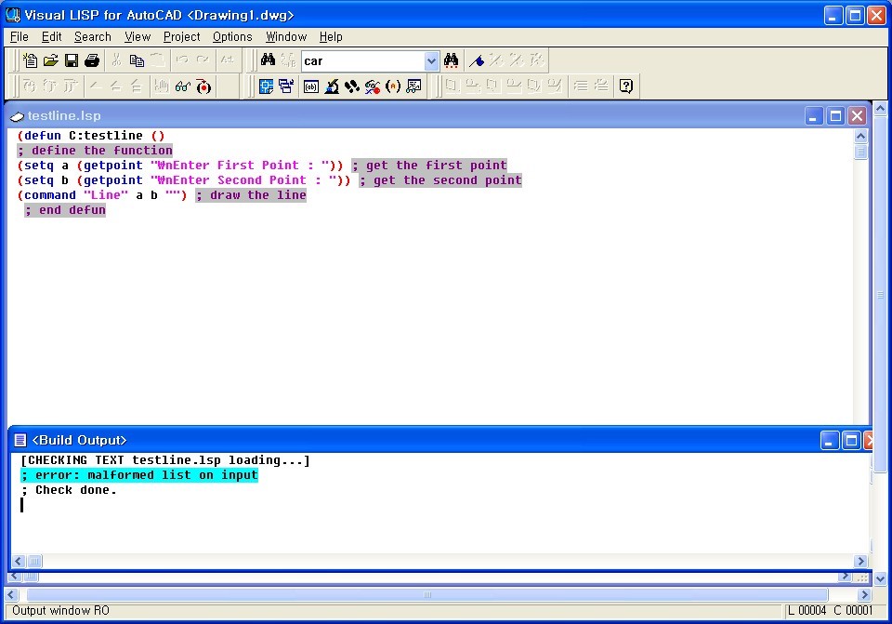The image size is (892, 624).
Task: Open the Window menu
Action: click(286, 37)
